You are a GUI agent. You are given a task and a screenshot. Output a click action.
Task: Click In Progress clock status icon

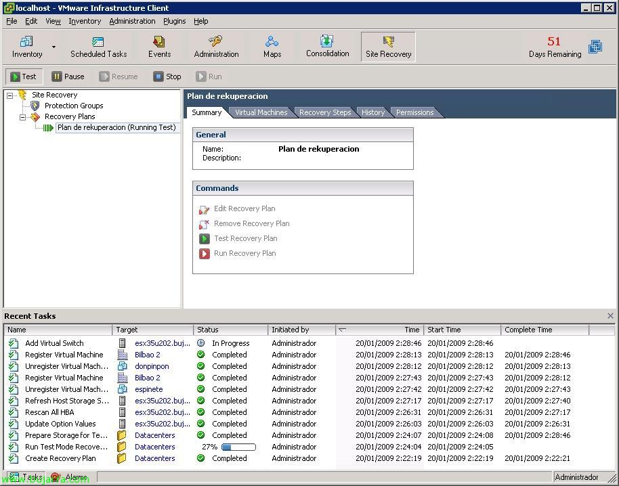click(x=201, y=343)
